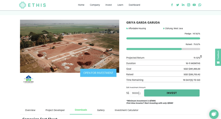221x119 pixels.
Task: Open the Company menu
Action: pyautogui.click(x=95, y=5)
